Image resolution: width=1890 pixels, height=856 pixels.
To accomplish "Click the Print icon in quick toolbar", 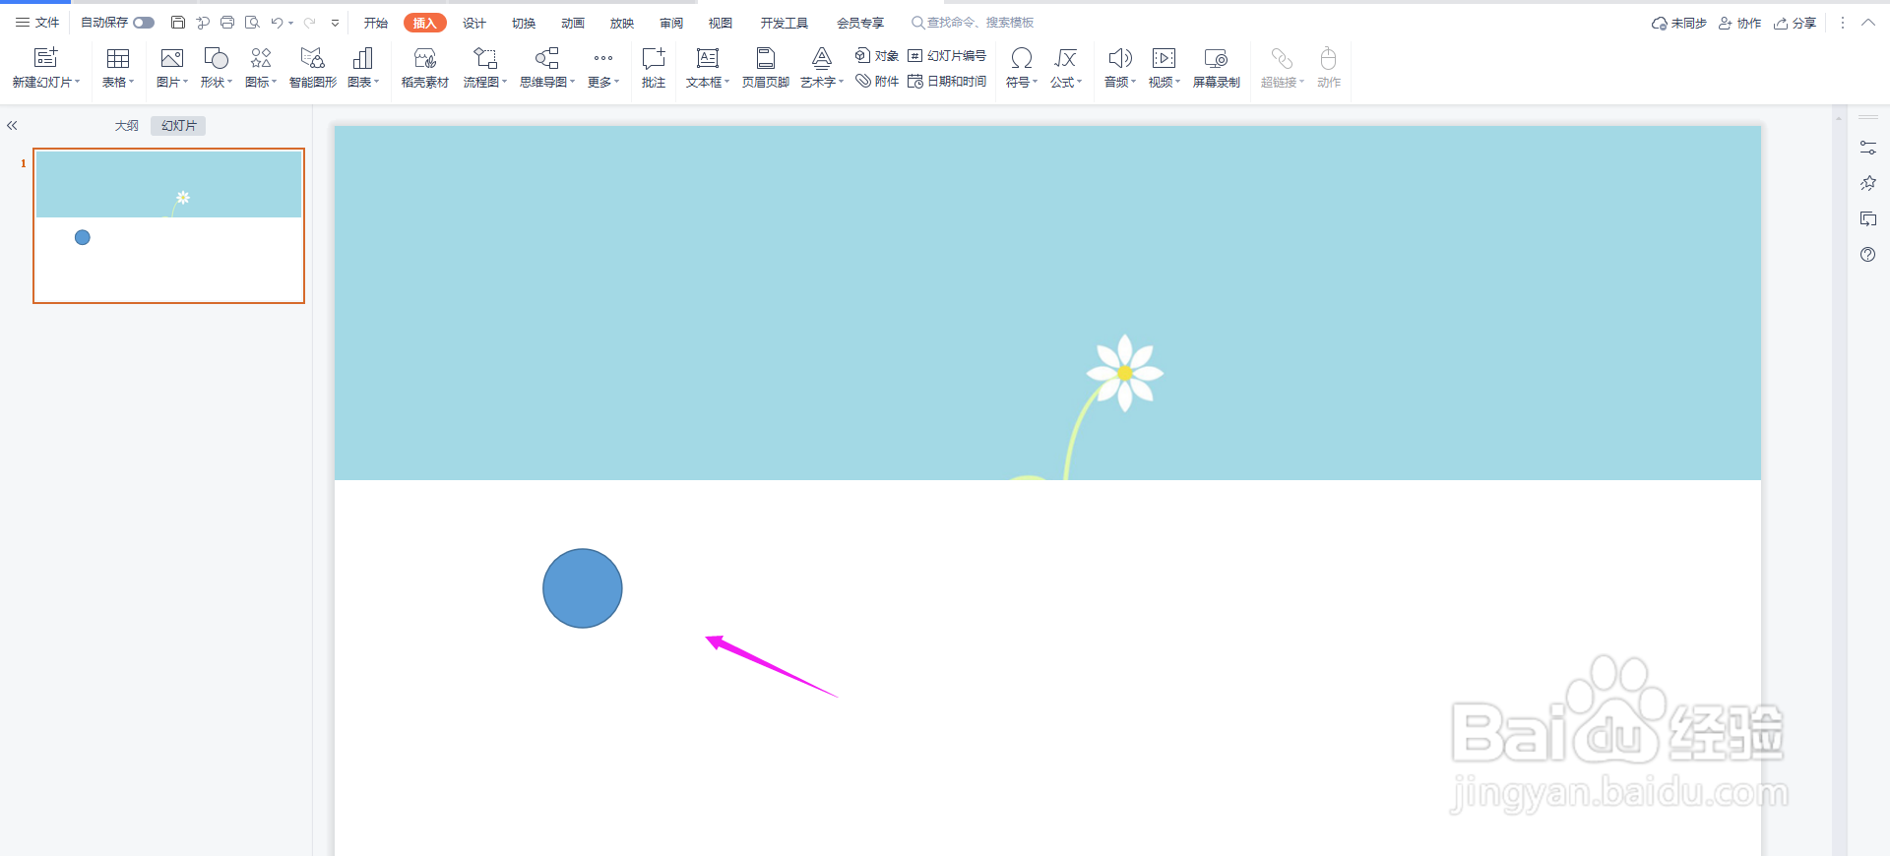I will pyautogui.click(x=227, y=23).
